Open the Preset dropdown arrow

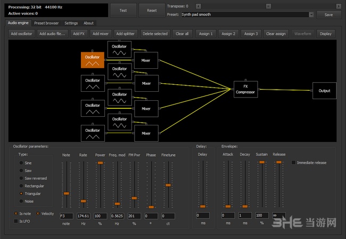point(311,14)
